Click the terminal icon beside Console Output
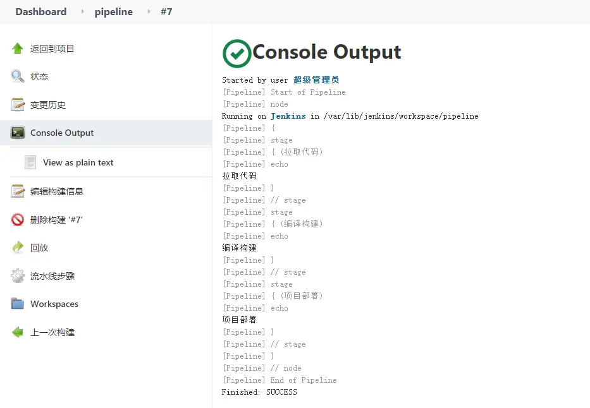 point(18,133)
